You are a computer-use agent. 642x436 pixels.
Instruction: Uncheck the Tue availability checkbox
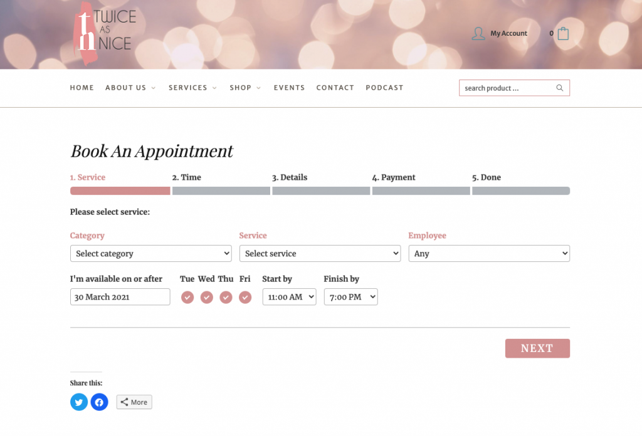pyautogui.click(x=187, y=298)
